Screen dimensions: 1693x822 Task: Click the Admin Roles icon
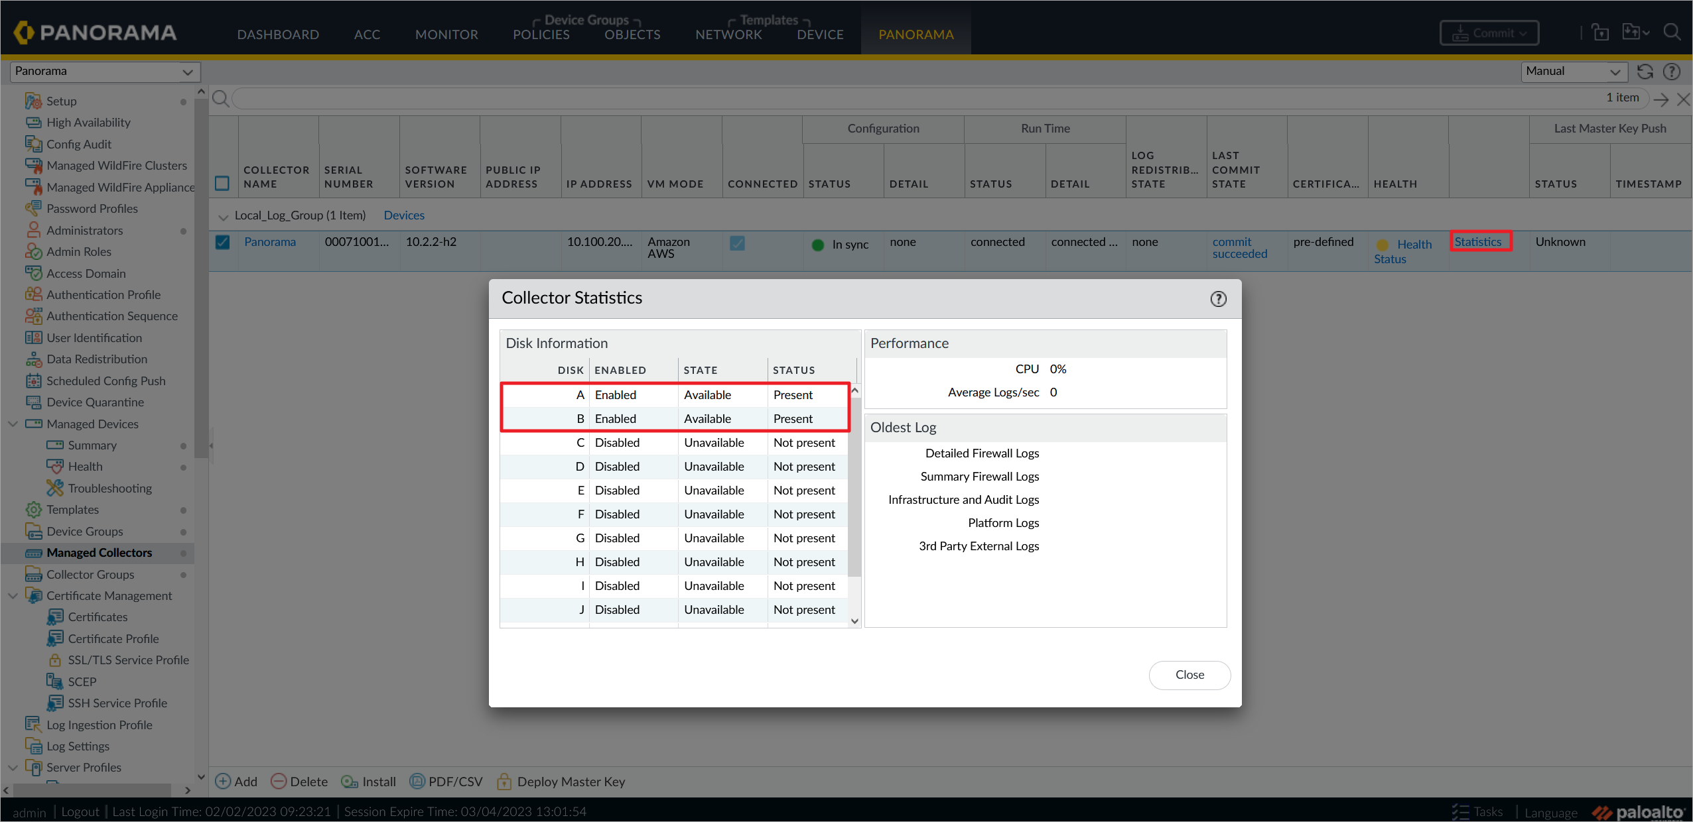33,251
